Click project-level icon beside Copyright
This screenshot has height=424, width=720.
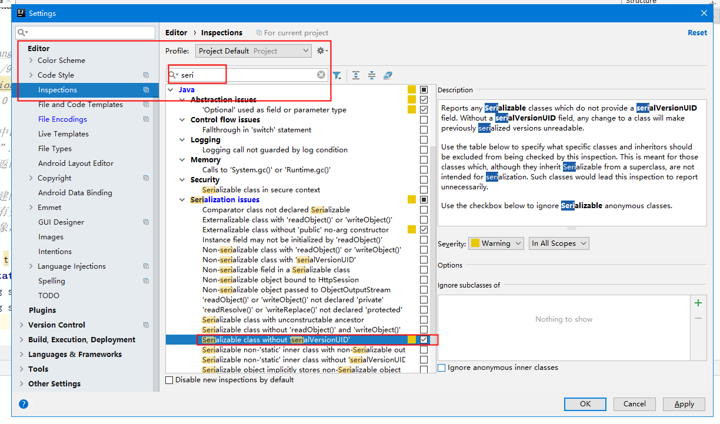coord(146,178)
